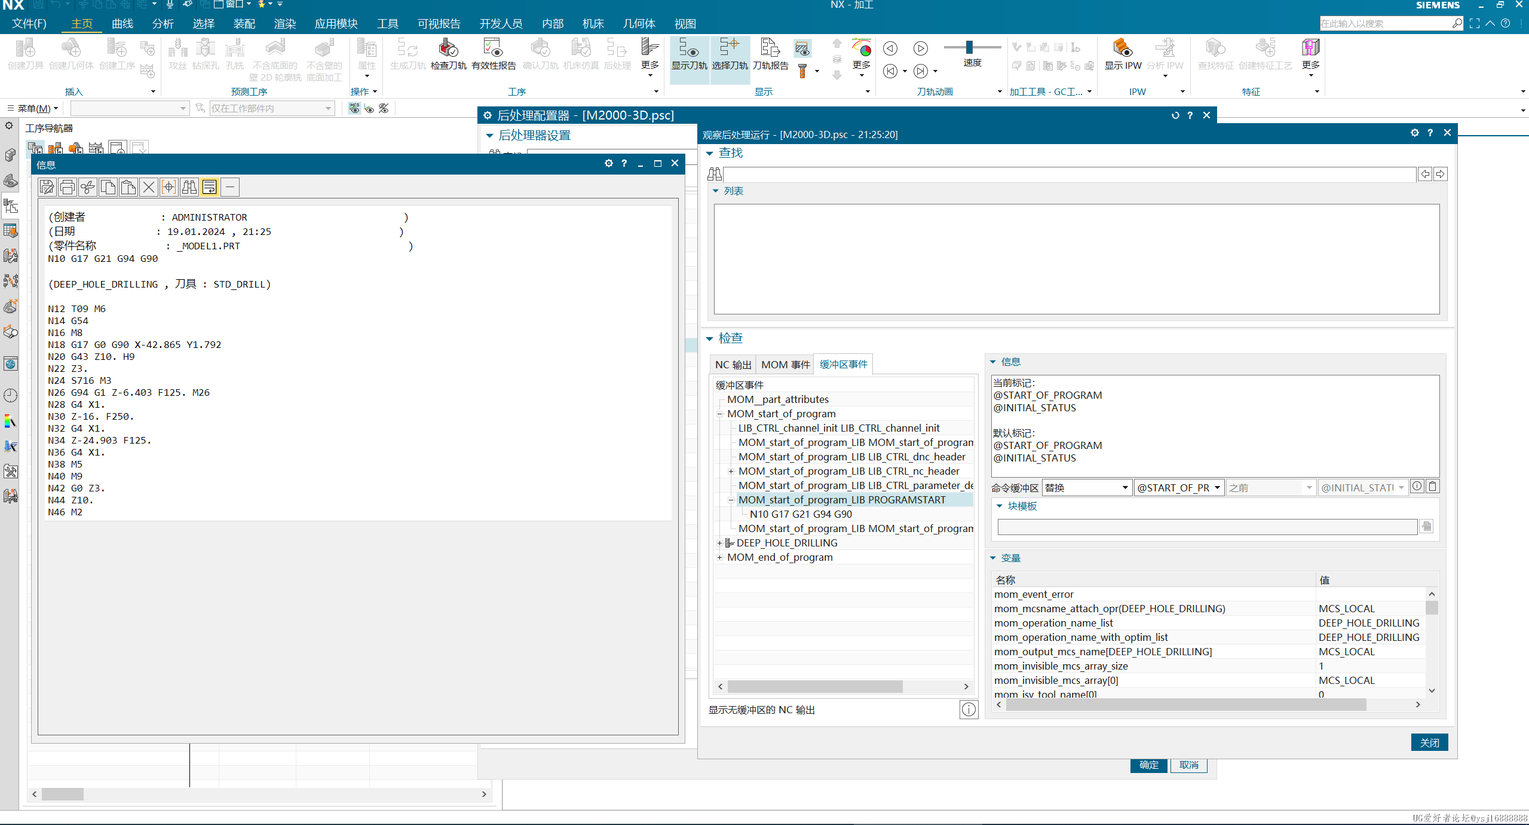1529x825 pixels.
Task: Click the dash icon in 信息 toolbar
Action: pyautogui.click(x=230, y=187)
